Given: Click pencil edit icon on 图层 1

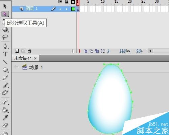Looking at the screenshot, I should pos(53,9).
